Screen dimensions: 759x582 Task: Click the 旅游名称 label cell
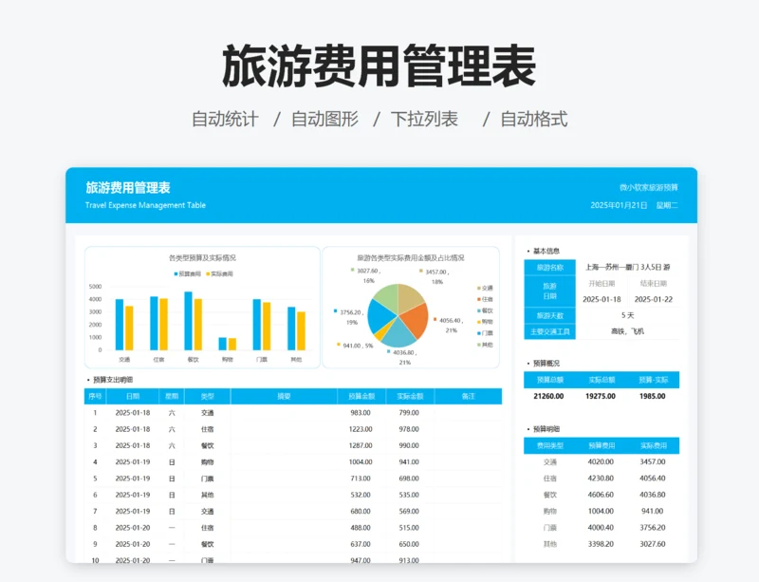coord(550,268)
